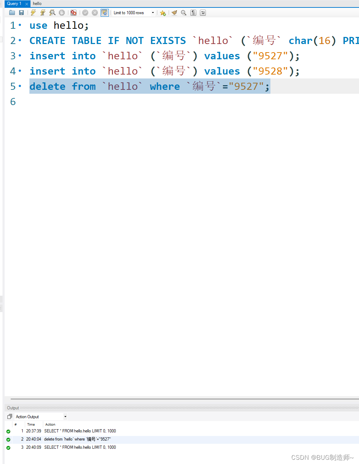This screenshot has height=464, width=359.
Task: Open a SQL script file
Action: coord(12,12)
